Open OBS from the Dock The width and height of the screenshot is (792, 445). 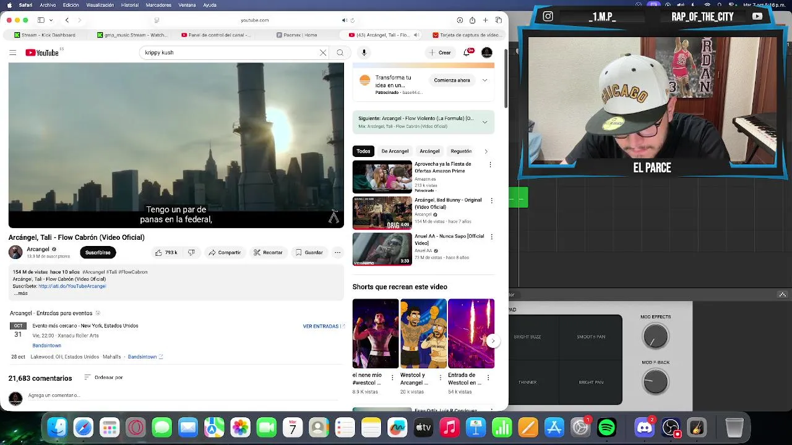tap(671, 427)
